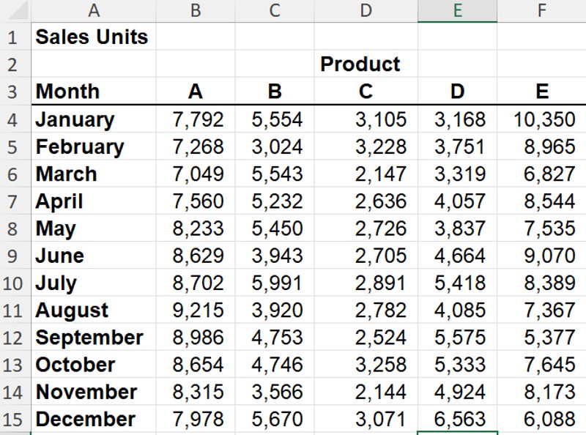The width and height of the screenshot is (586, 435).
Task: Click the 'February' cell
Action: (94, 146)
